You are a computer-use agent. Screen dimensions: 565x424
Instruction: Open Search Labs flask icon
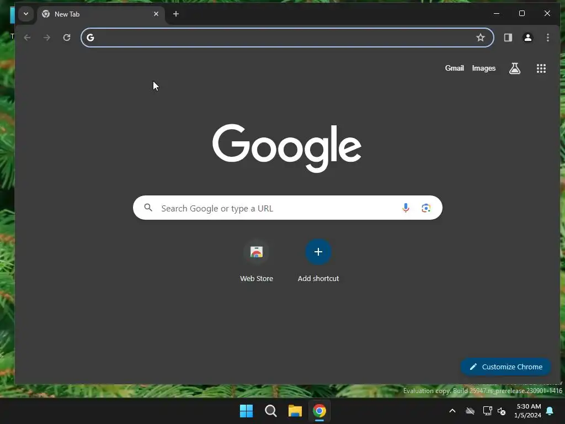point(515,68)
